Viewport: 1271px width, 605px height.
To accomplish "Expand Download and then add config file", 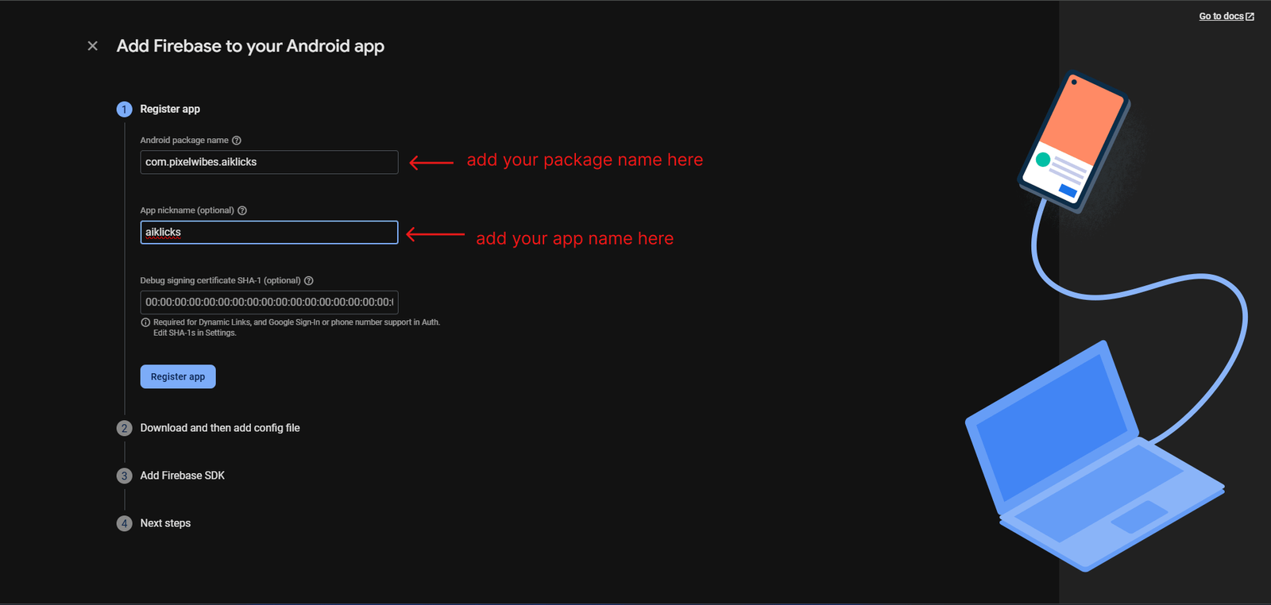I will point(220,428).
